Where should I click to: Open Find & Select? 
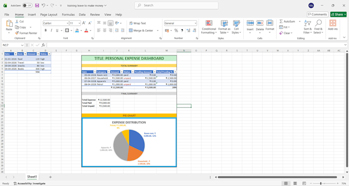coord(318,27)
